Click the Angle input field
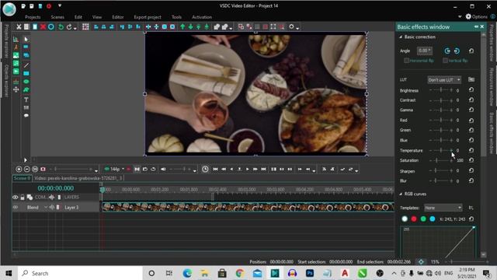Screen dimensions: 497x280 click(425, 51)
